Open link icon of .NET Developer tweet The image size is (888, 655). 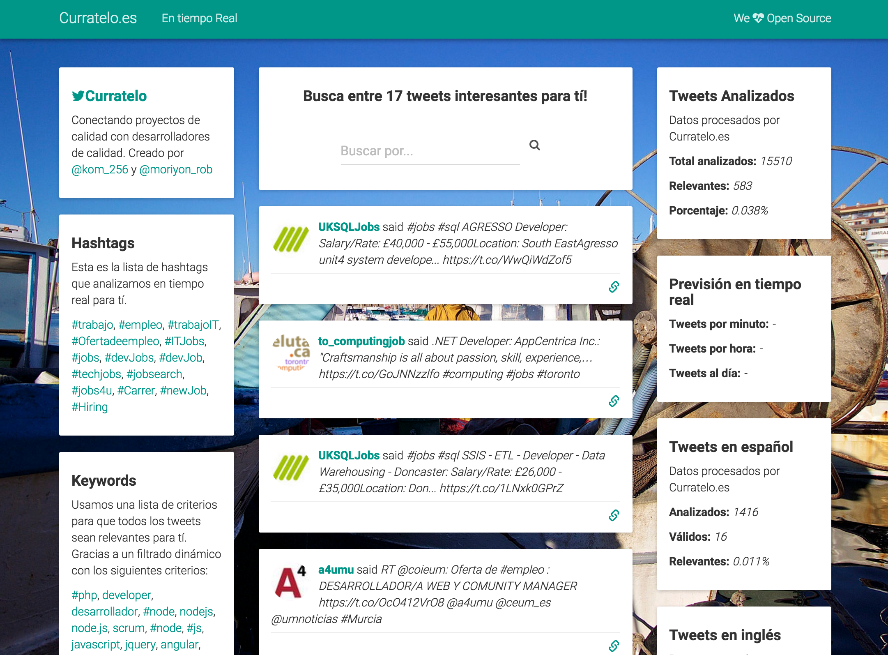614,401
